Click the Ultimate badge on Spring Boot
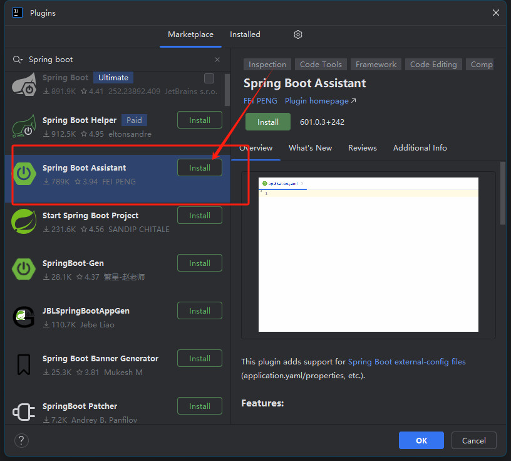 [113, 78]
